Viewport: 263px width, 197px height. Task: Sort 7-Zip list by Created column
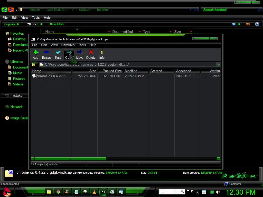click(x=162, y=71)
